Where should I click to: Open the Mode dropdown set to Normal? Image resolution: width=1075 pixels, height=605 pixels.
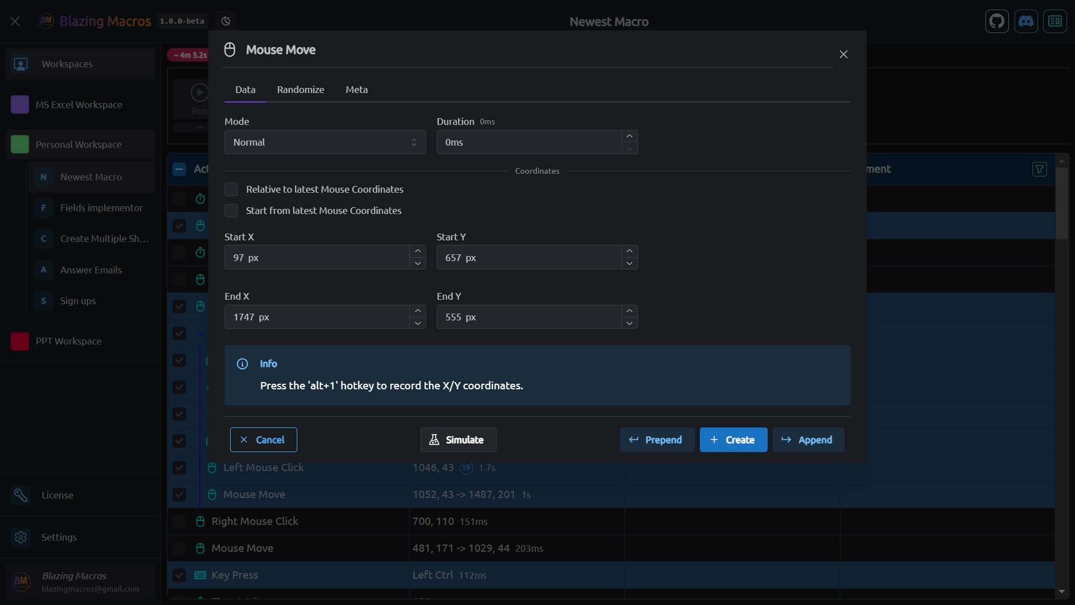tap(325, 142)
